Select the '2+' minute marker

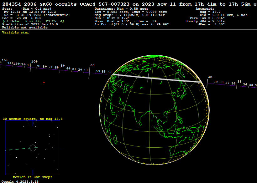coord(80,70)
